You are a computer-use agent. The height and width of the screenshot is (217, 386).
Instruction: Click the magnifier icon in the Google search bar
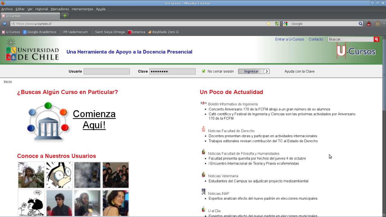tap(361, 24)
